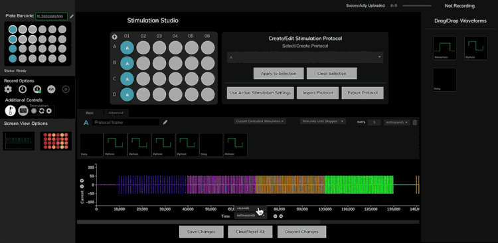Select Biphasic tile in Drag/Drop Waveforms panel
498x243 pixels.
click(476, 48)
